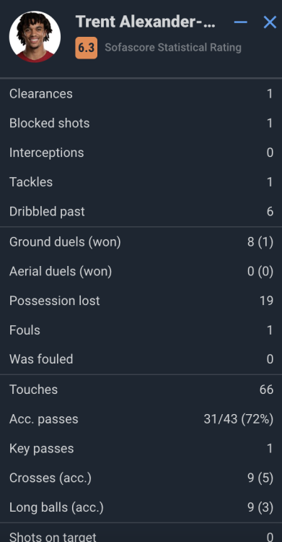Select the Blocked shots row
The width and height of the screenshot is (282, 542).
coord(141,123)
